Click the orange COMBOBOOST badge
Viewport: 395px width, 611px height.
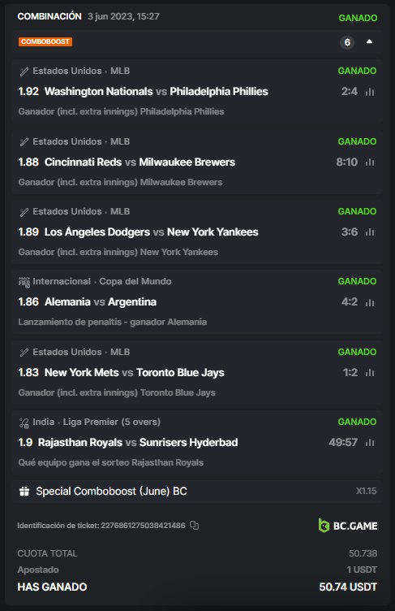[x=45, y=41]
